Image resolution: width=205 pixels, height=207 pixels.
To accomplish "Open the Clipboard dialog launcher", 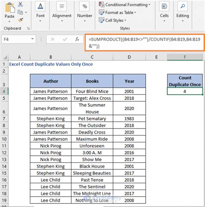I will [28, 29].
